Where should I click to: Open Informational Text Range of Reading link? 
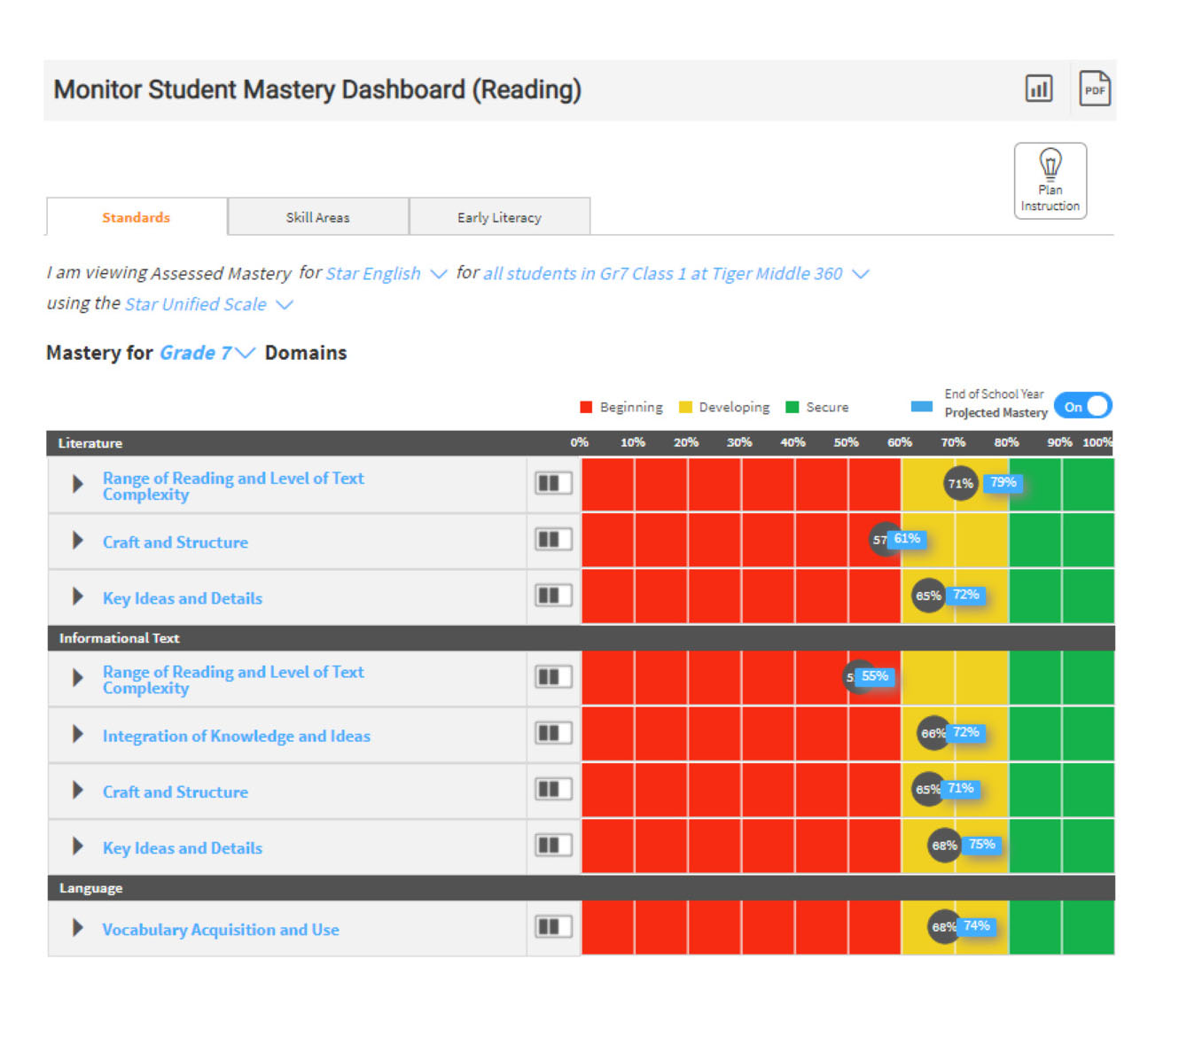point(233,680)
